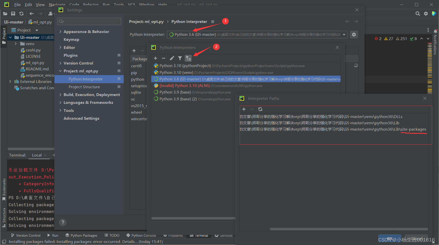Click the Settings back navigation arrow
The height and width of the screenshot is (245, 439).
[348, 21]
